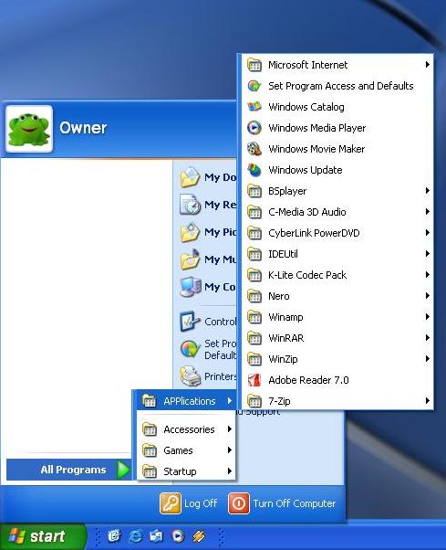The image size is (446, 550).
Task: Expand the IDEUtil submenu arrow
Action: click(x=427, y=254)
